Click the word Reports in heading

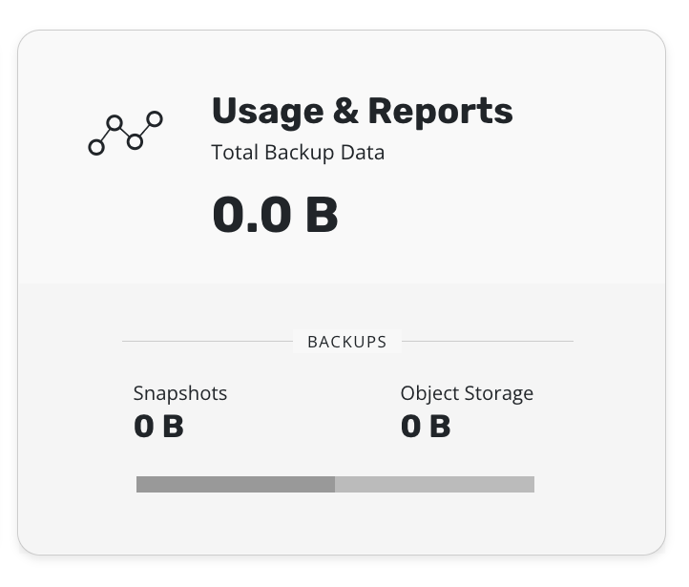440,111
